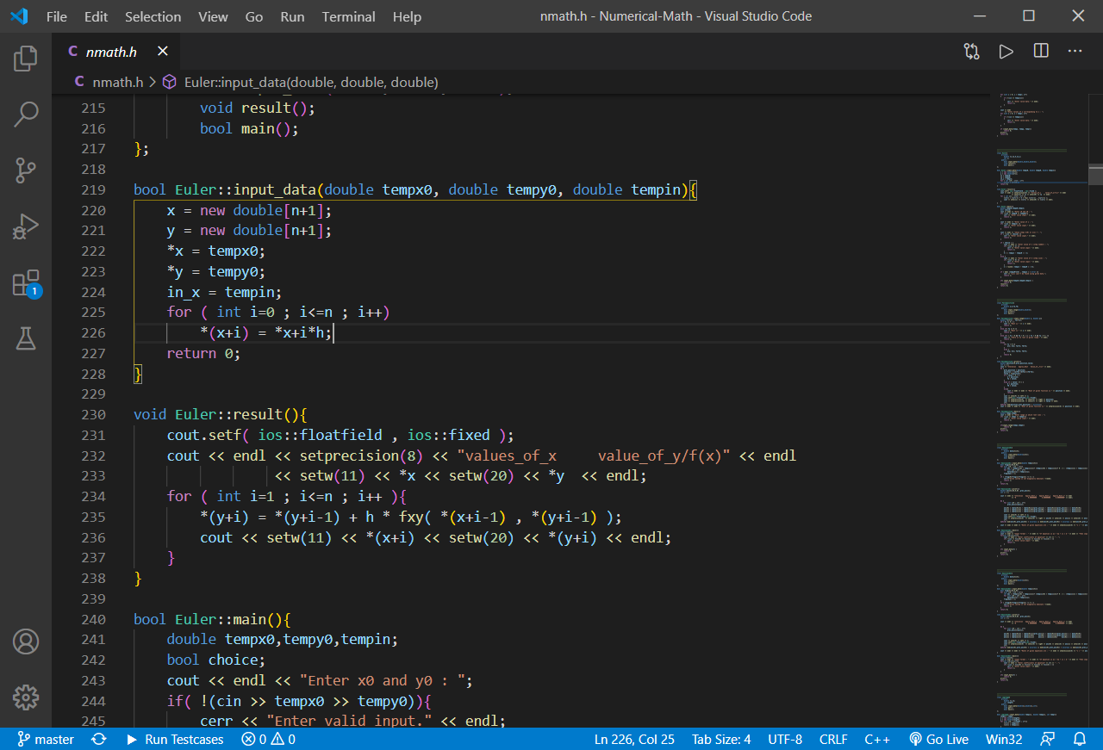Click the minimap scrollbar slider
The height and width of the screenshot is (750, 1103).
point(1095,173)
